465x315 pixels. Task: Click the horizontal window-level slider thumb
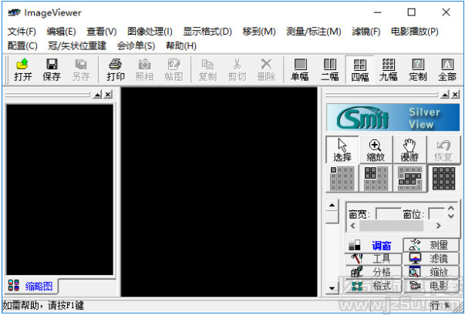[391, 226]
